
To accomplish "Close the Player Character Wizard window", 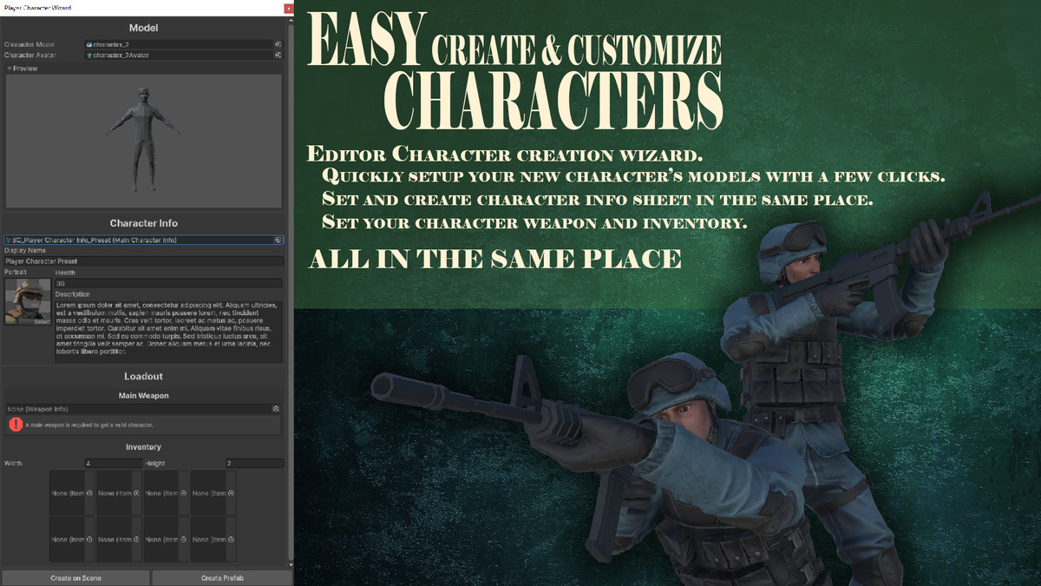I will coord(288,7).
